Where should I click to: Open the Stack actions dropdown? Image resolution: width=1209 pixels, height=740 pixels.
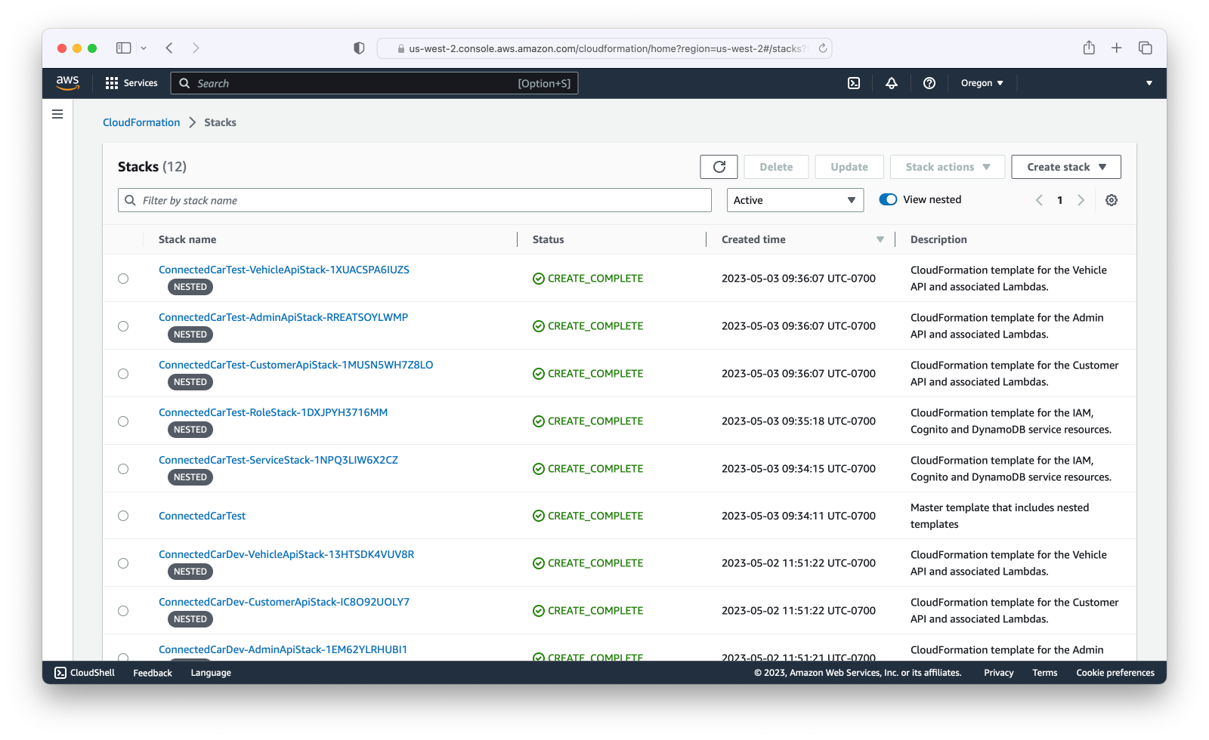click(948, 167)
